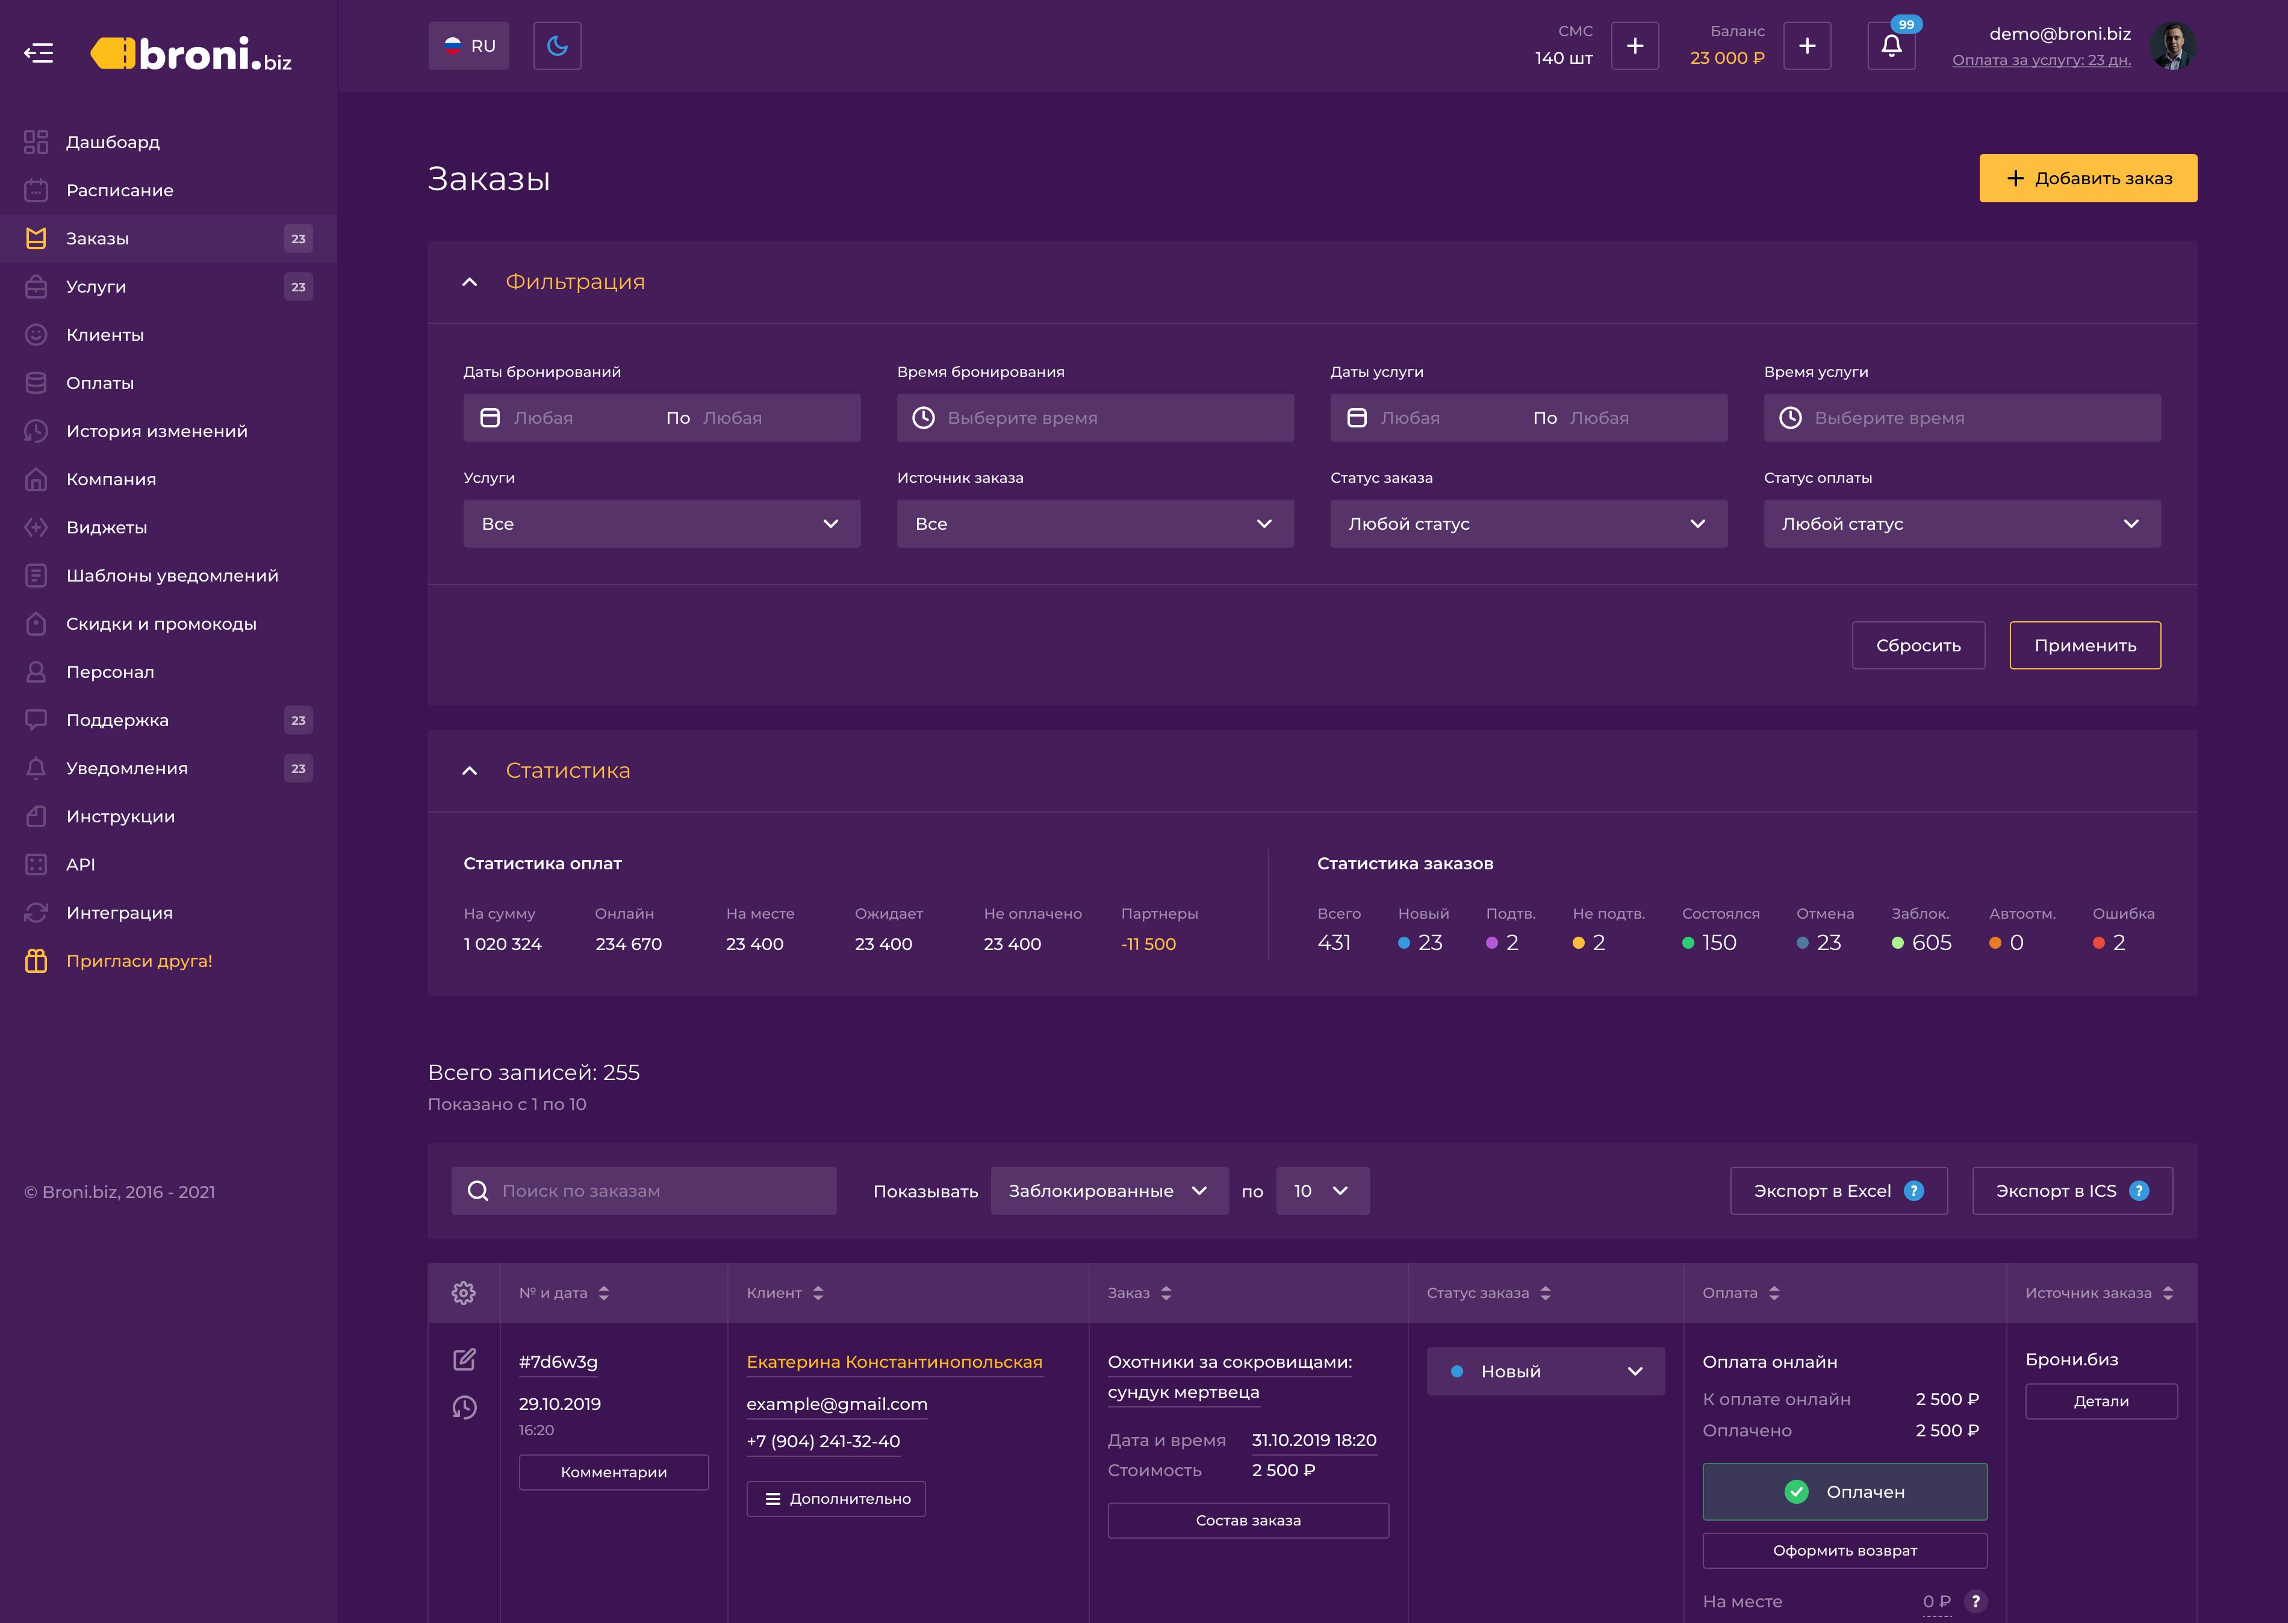Image resolution: width=2288 pixels, height=1623 pixels.
Task: Open table column settings with the gear icon
Action: pos(464,1293)
